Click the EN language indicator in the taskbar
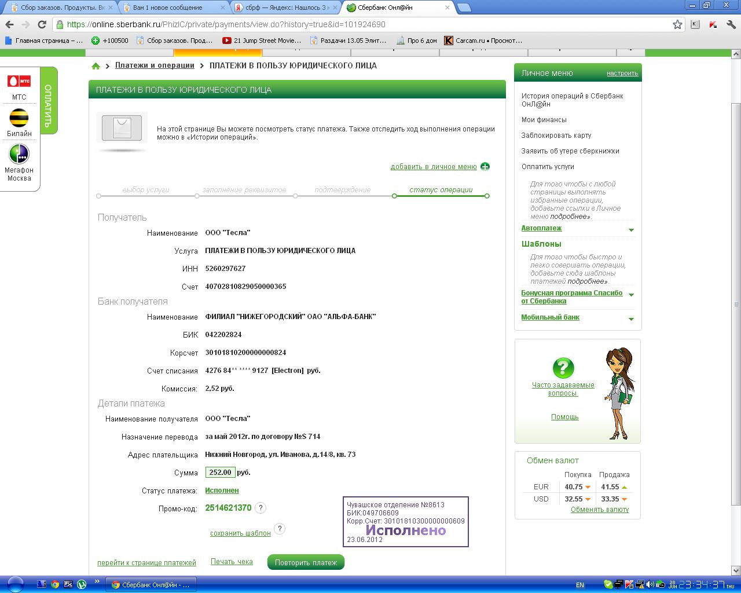The image size is (741, 593). (x=580, y=585)
